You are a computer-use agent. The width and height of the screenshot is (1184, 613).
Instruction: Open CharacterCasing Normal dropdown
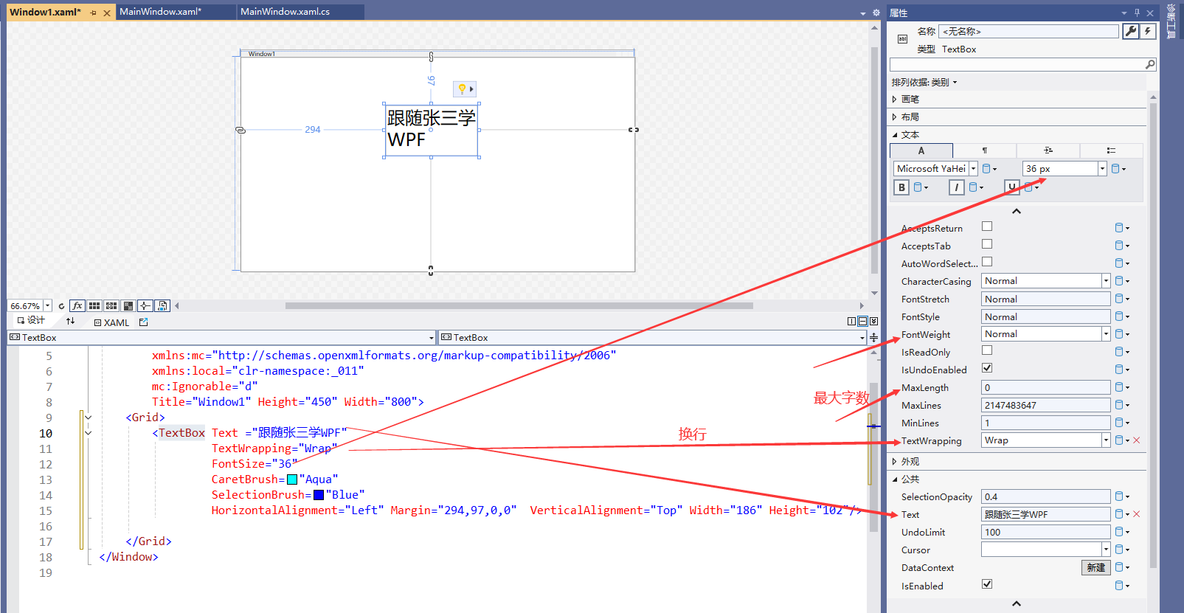click(x=1106, y=281)
